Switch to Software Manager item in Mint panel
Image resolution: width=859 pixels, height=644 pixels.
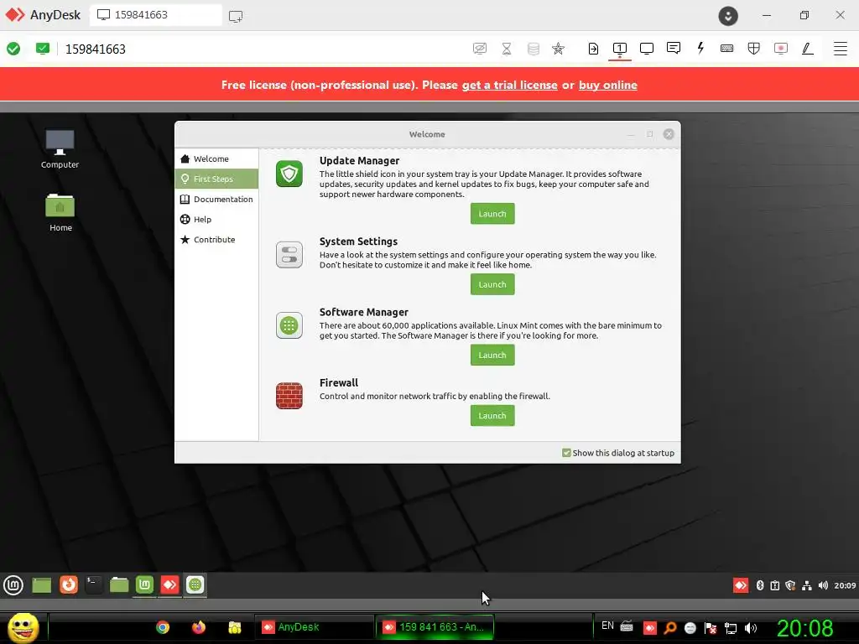pos(195,584)
